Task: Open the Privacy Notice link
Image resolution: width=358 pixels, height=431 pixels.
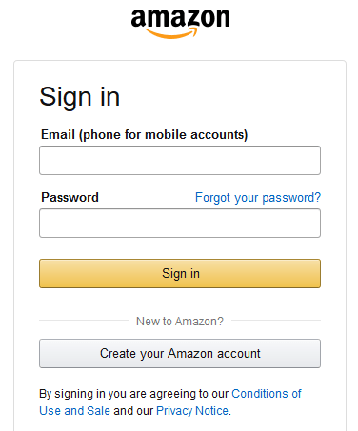Action: (x=192, y=411)
